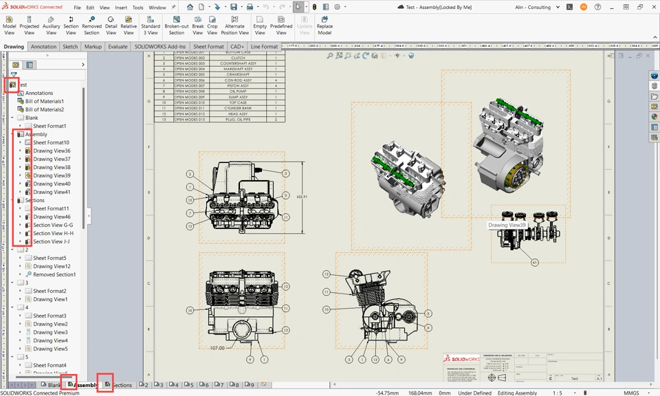Image resolution: width=660 pixels, height=396 pixels.
Task: Choose the Section View tool
Action: point(71,25)
